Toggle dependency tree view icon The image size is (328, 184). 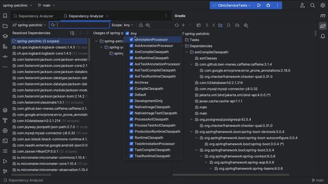click(72, 33)
